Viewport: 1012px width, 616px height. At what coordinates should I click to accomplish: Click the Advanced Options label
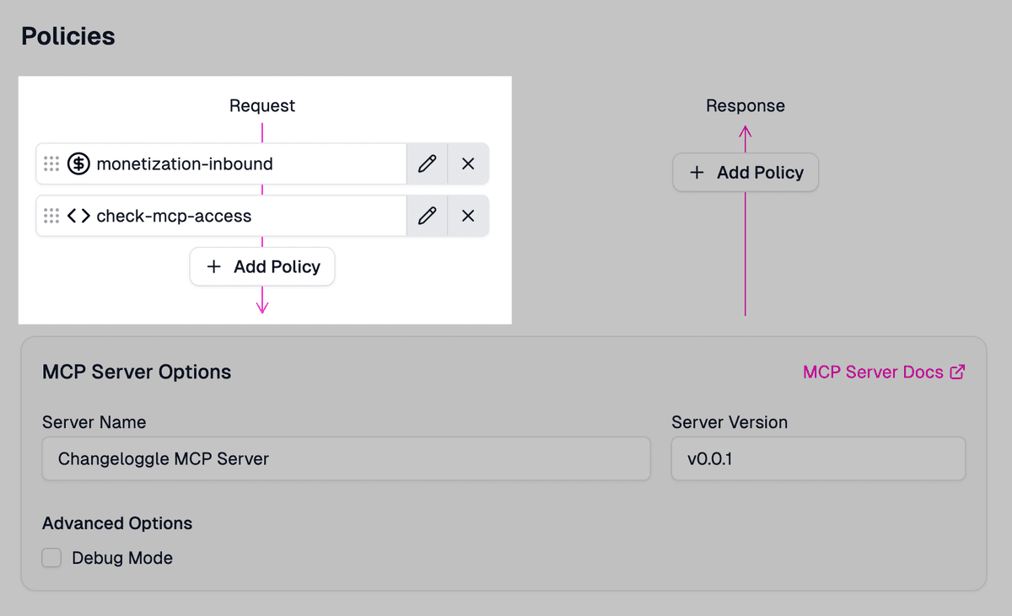tap(117, 523)
